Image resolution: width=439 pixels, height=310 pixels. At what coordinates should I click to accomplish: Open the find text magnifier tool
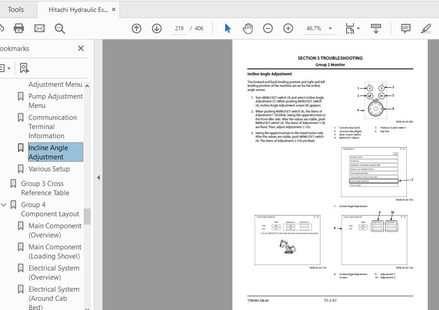60,28
